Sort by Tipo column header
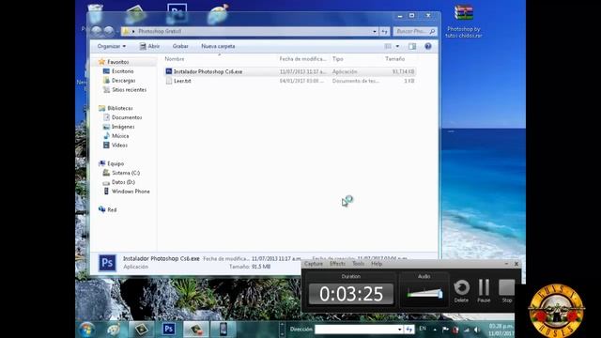 tap(338, 58)
